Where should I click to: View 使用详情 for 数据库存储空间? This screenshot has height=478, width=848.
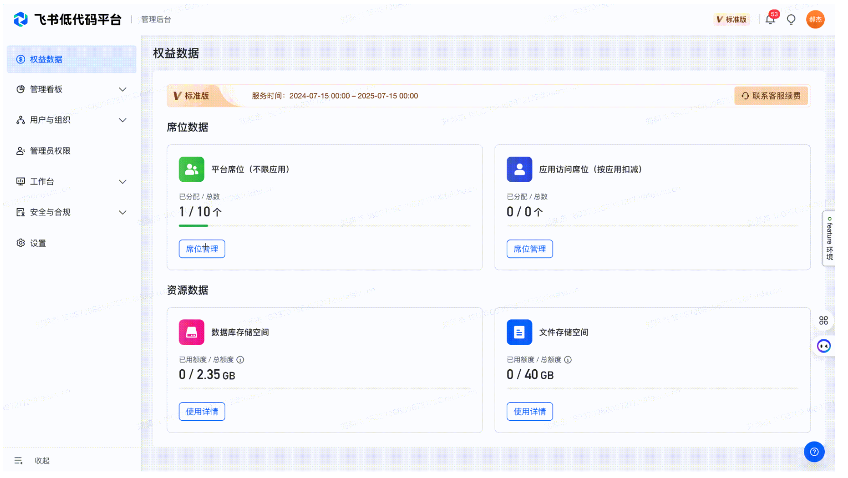pyautogui.click(x=202, y=412)
